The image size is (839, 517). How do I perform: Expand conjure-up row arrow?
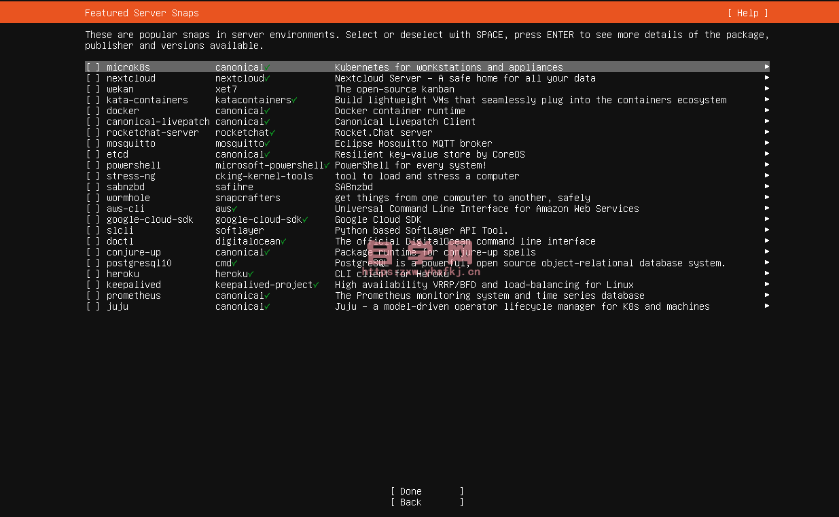point(766,252)
